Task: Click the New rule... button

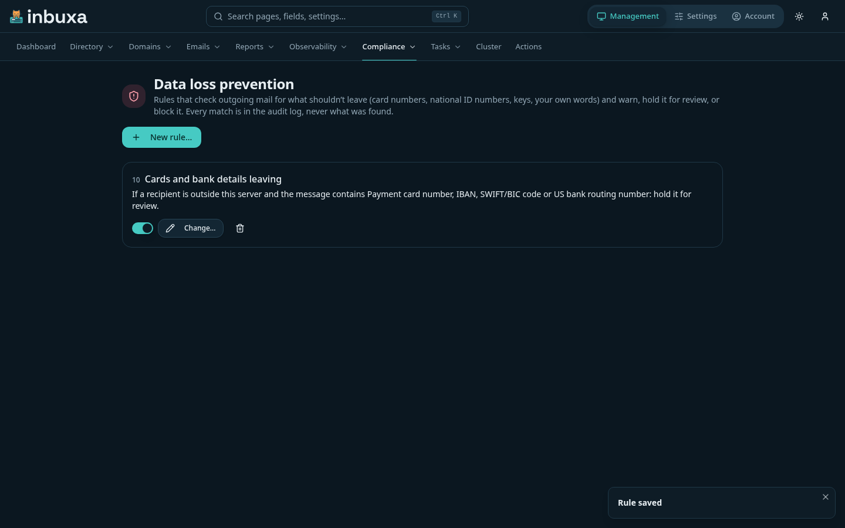Action: click(x=161, y=137)
